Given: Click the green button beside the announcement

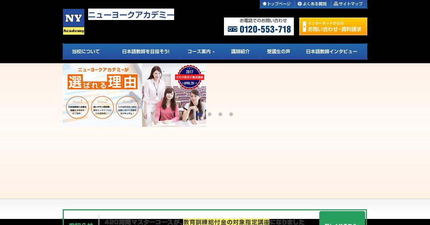Looking at the screenshot, I should (342, 218).
